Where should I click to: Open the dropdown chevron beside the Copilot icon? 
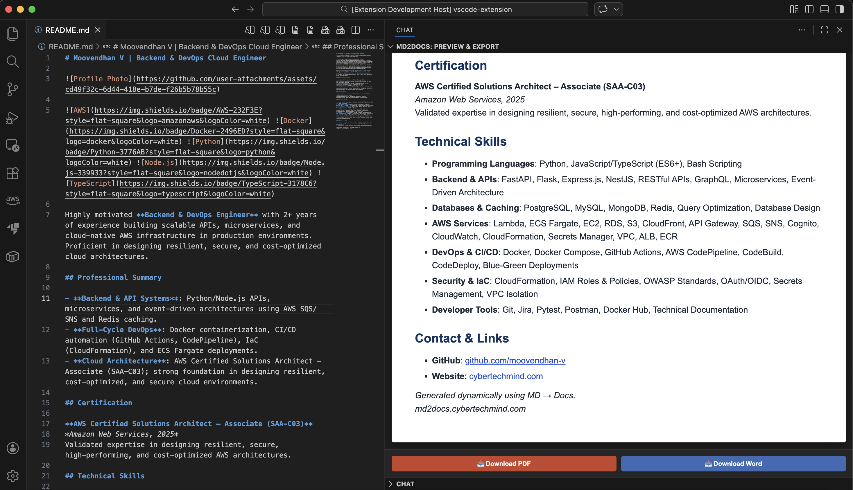click(616, 9)
